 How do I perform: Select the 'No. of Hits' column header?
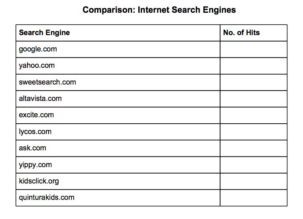[241, 33]
